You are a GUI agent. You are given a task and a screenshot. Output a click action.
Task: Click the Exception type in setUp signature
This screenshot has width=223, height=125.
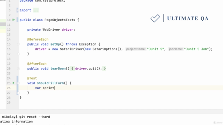point(87,44)
